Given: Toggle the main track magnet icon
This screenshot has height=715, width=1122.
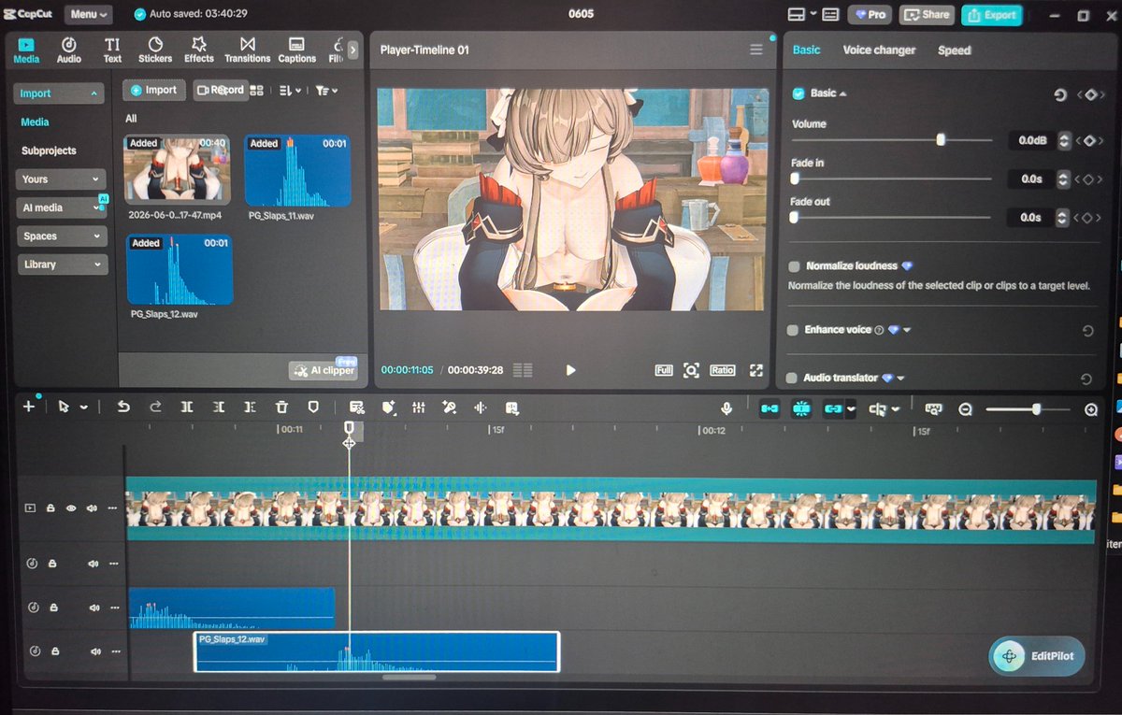Looking at the screenshot, I should click(769, 408).
